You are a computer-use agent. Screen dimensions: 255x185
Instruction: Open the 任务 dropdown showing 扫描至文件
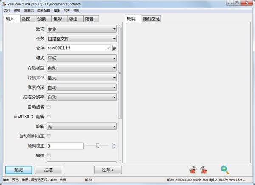(x=82, y=39)
